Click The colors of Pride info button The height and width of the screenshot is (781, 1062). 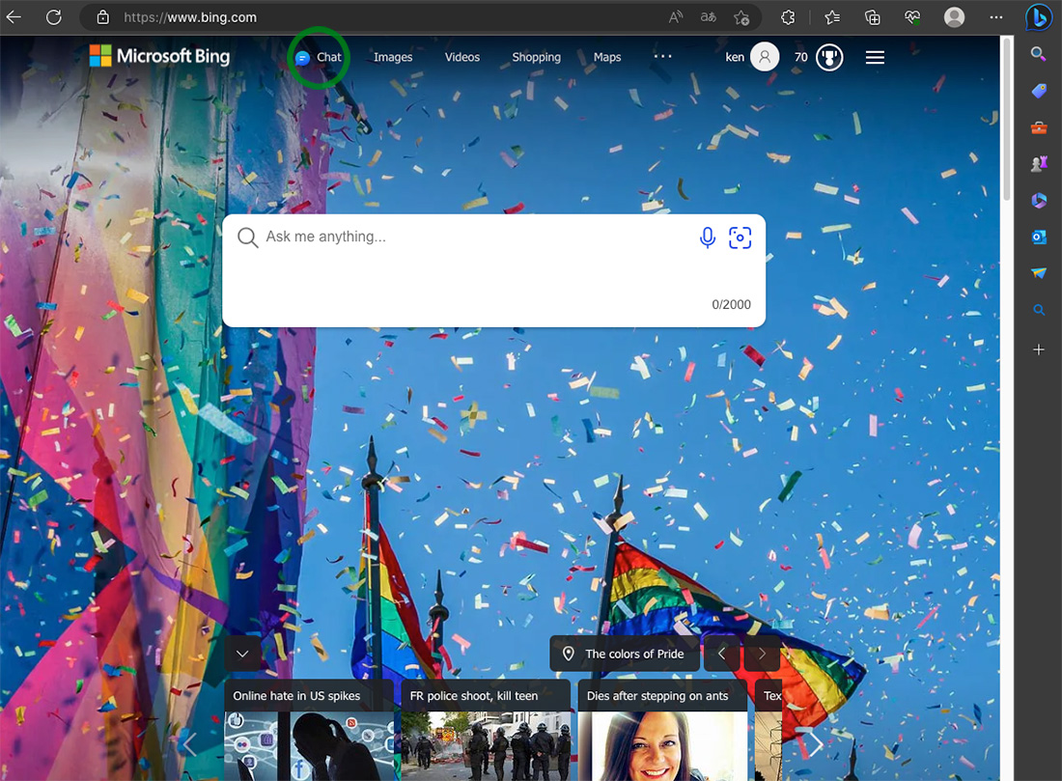point(623,654)
